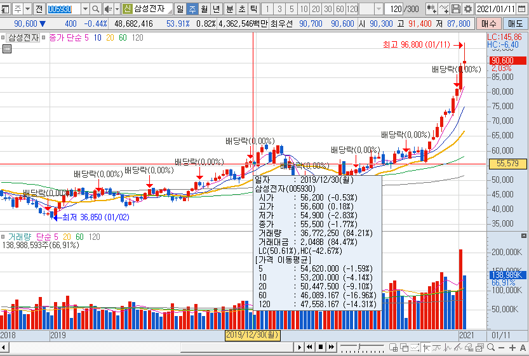Switch to the 분 (minute) chart period
Screen dimensions: 529x356
[230, 9]
